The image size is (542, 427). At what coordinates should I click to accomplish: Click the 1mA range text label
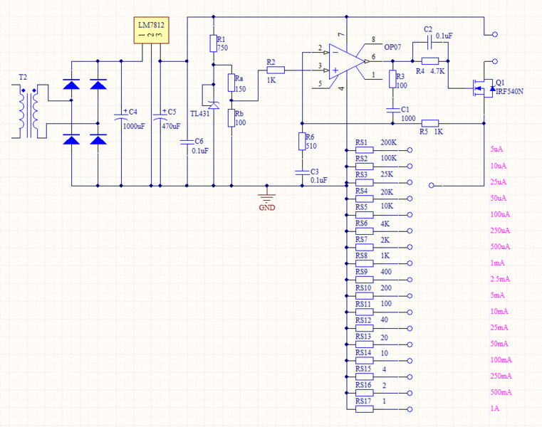(x=497, y=263)
